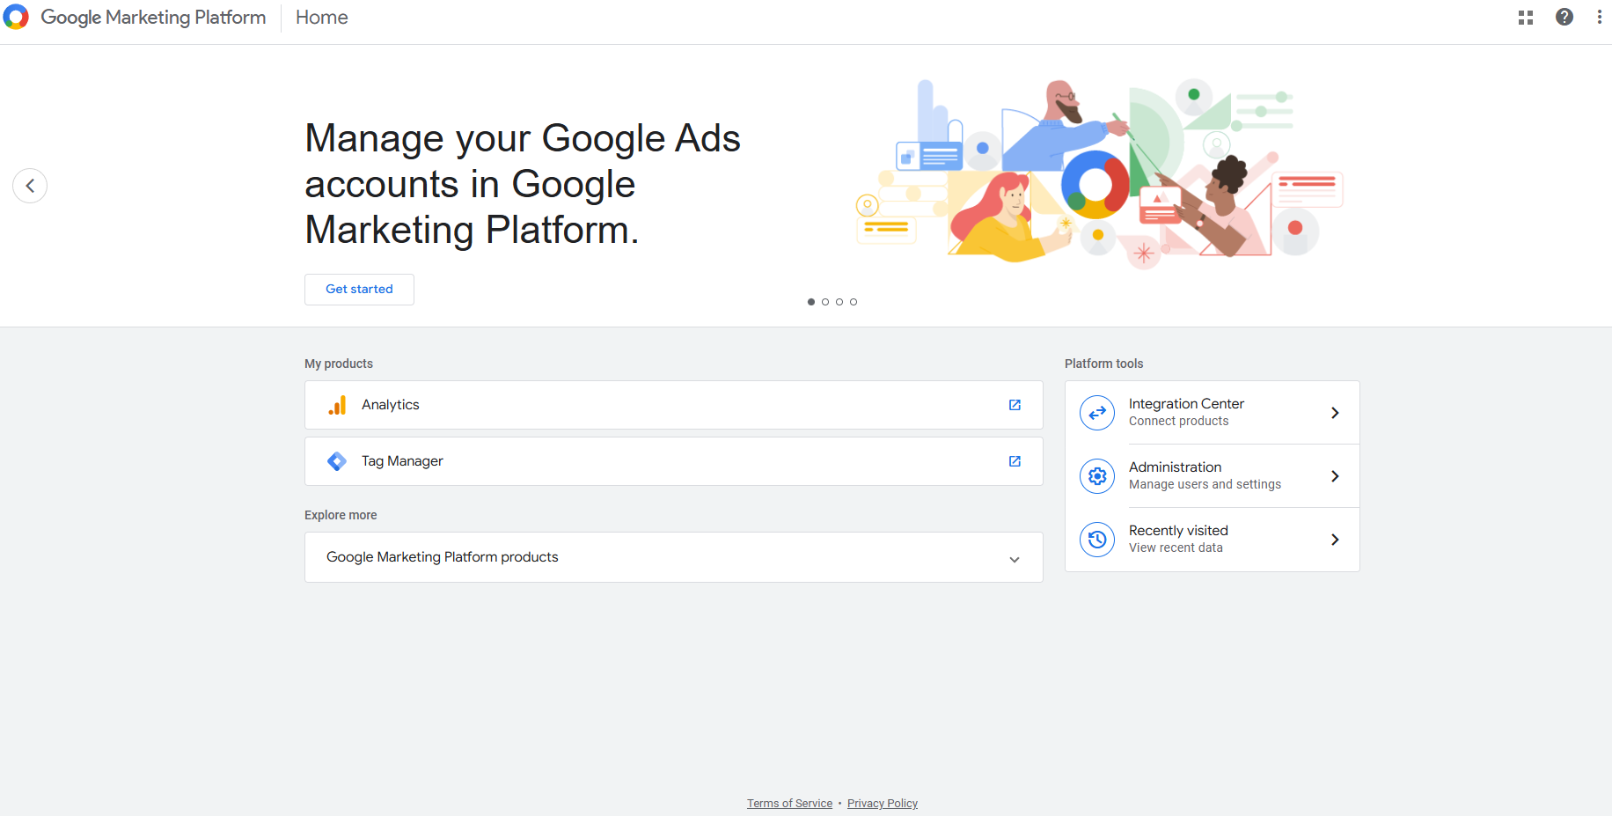Select Integration Center title text
The image size is (1612, 816).
tap(1186, 404)
